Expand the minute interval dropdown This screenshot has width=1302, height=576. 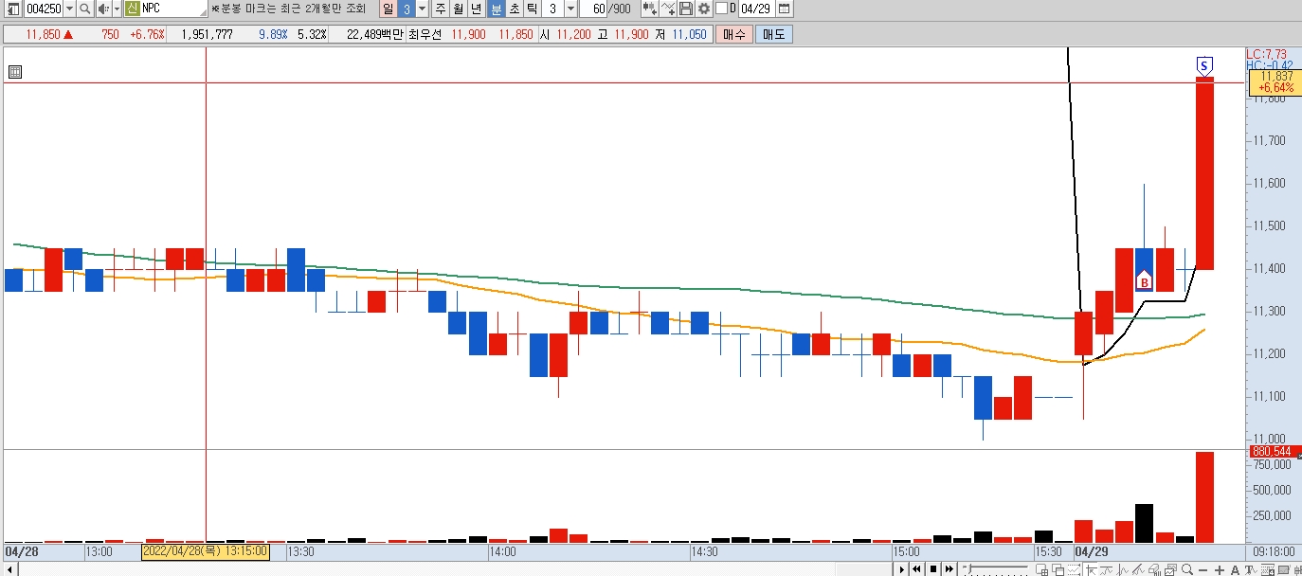[x=570, y=9]
